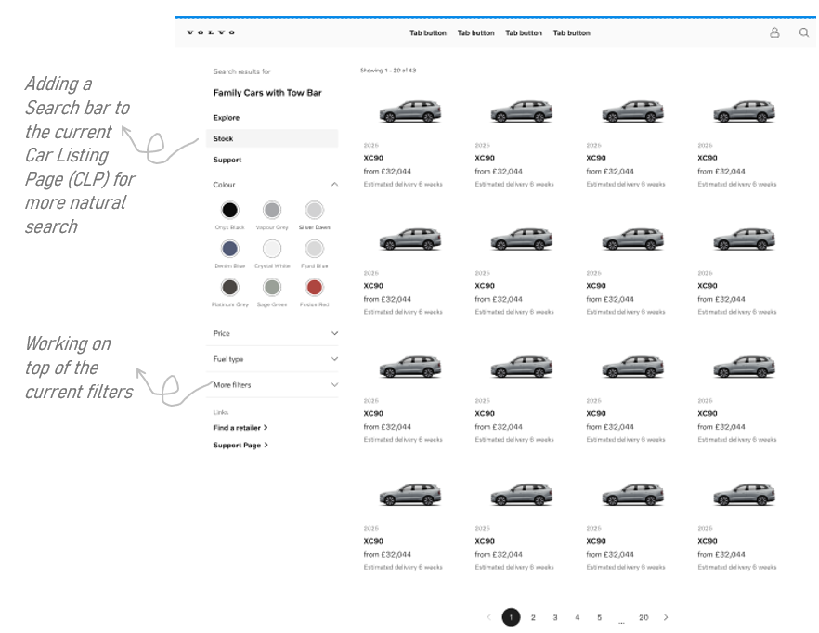819x633 pixels.
Task: Go to results page 2
Action: pos(533,617)
